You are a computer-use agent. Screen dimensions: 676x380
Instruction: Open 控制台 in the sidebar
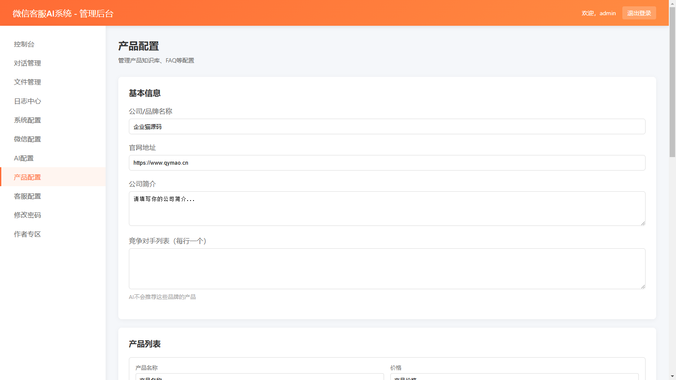pyautogui.click(x=24, y=44)
